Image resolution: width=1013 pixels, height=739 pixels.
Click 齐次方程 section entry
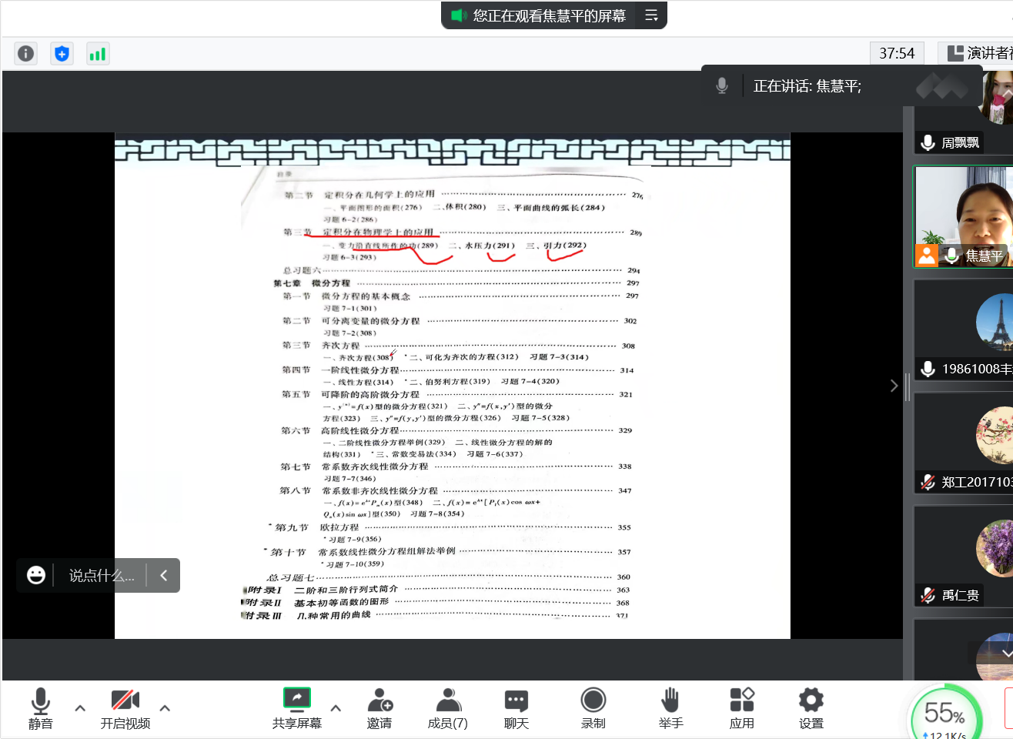(340, 346)
